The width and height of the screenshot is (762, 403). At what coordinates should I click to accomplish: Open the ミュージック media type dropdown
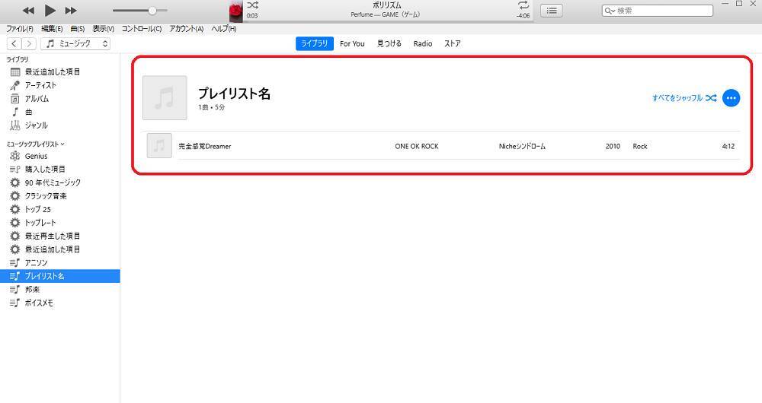(x=75, y=44)
